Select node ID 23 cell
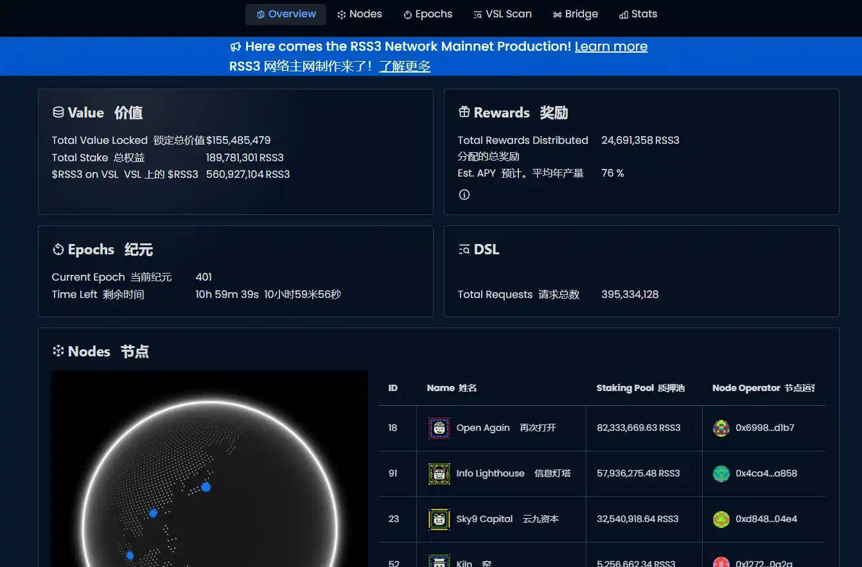862x567 pixels. tap(394, 519)
